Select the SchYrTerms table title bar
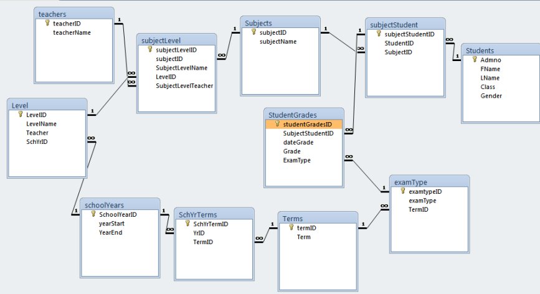540x294 pixels. [x=214, y=214]
